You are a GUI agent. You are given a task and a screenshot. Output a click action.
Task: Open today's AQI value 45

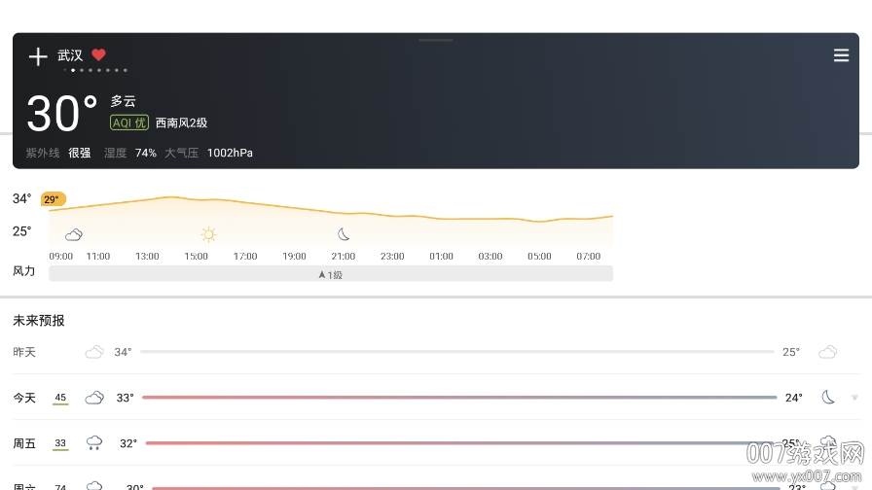(x=60, y=398)
